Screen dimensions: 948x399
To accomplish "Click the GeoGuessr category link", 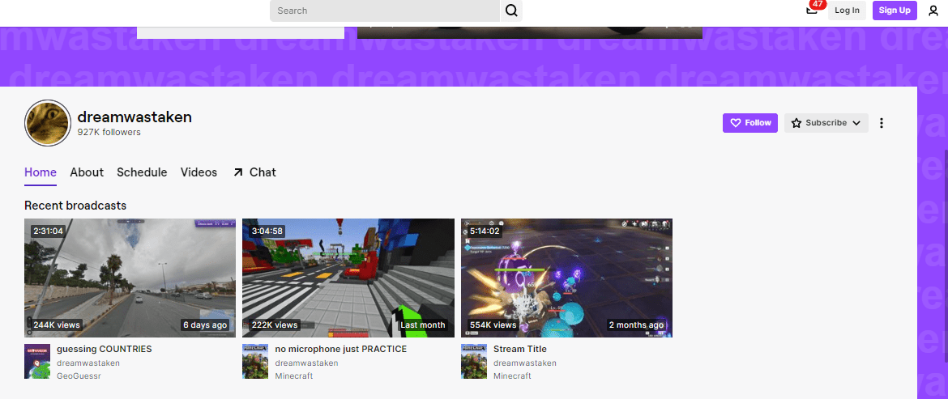I will click(x=79, y=376).
